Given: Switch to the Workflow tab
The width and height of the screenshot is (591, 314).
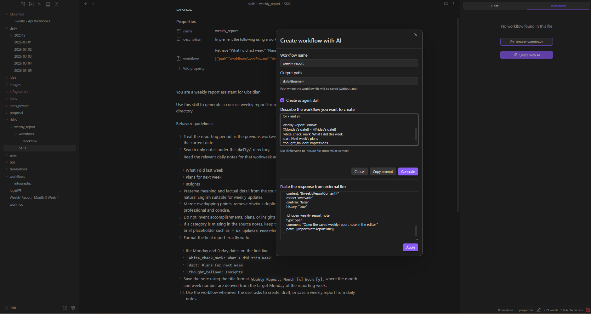Looking at the screenshot, I should pos(558,6).
